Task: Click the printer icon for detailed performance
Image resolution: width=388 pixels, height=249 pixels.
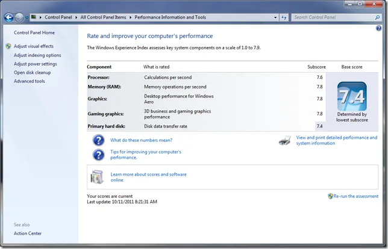Action: point(285,141)
